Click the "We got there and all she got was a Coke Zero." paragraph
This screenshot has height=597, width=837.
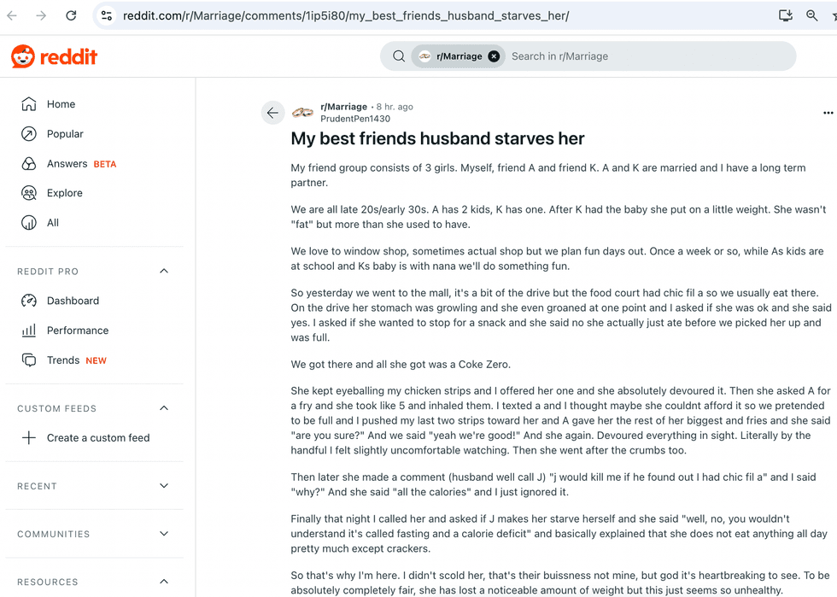[401, 365]
